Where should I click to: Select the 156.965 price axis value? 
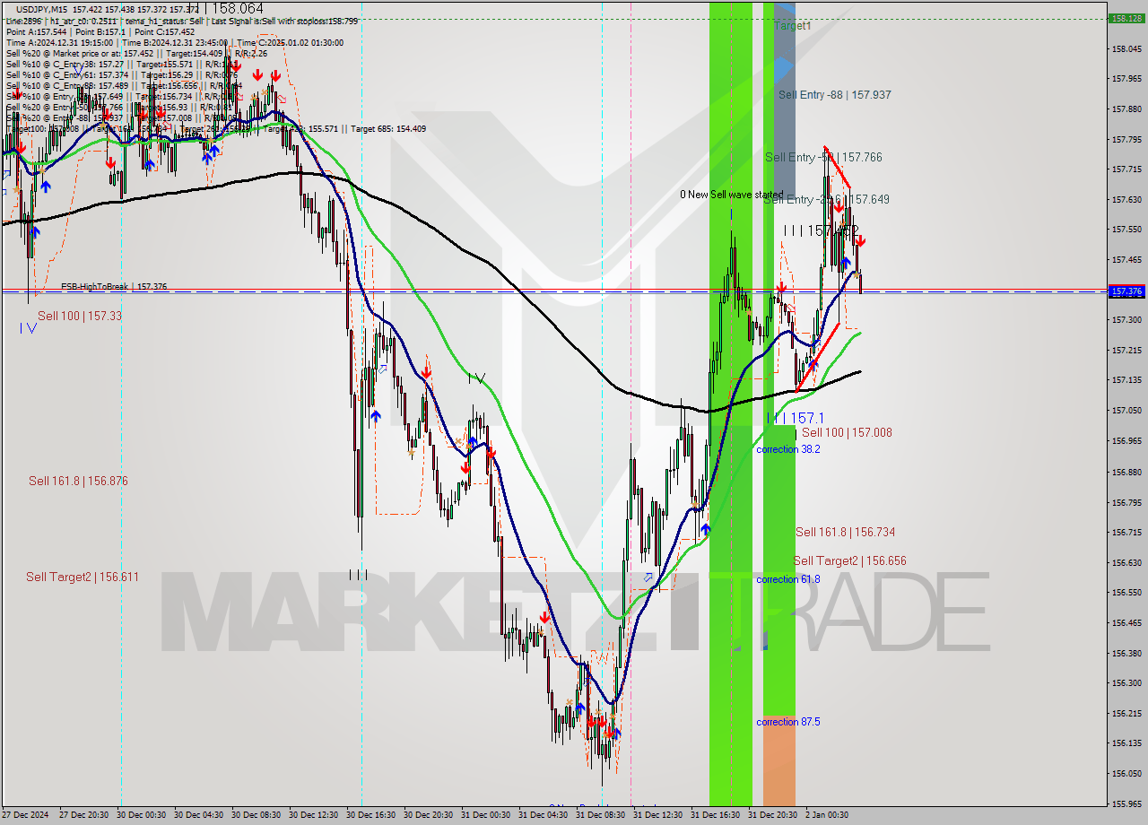pyautogui.click(x=1126, y=441)
